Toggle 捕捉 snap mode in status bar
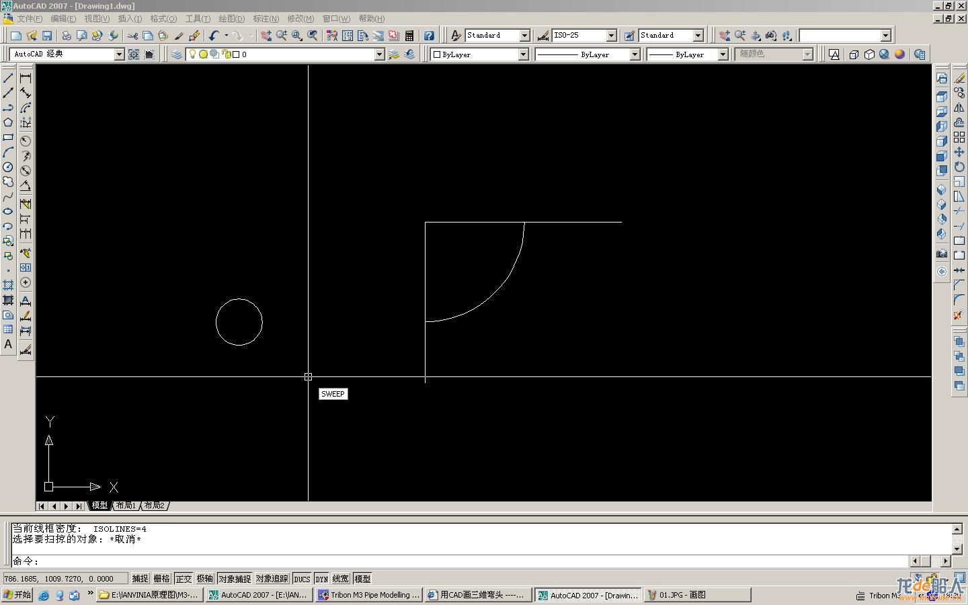 (140, 579)
